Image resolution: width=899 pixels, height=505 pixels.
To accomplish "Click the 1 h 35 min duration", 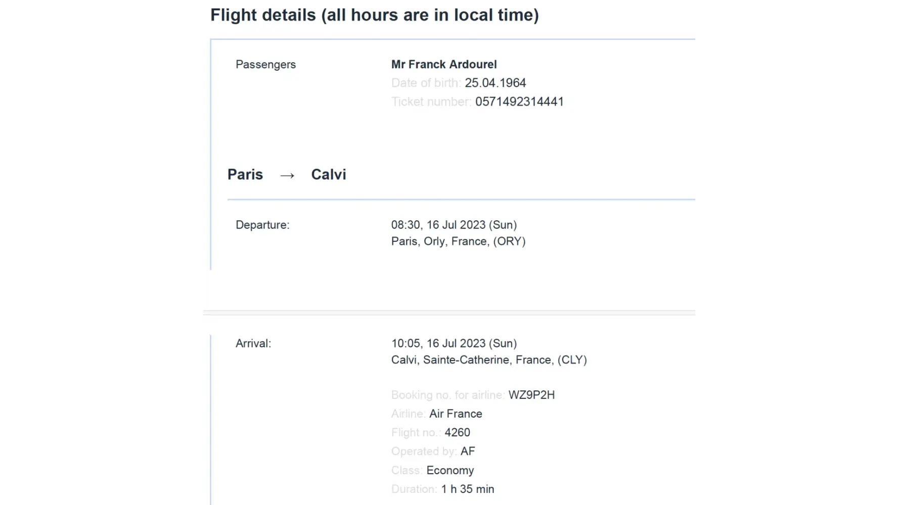I will point(467,489).
